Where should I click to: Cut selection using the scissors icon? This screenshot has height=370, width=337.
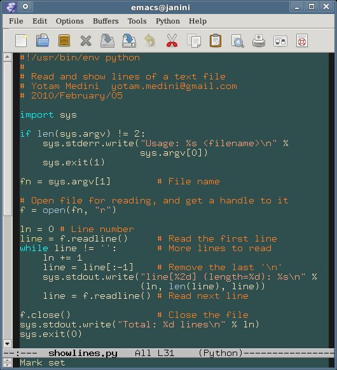pyautogui.click(x=172, y=41)
